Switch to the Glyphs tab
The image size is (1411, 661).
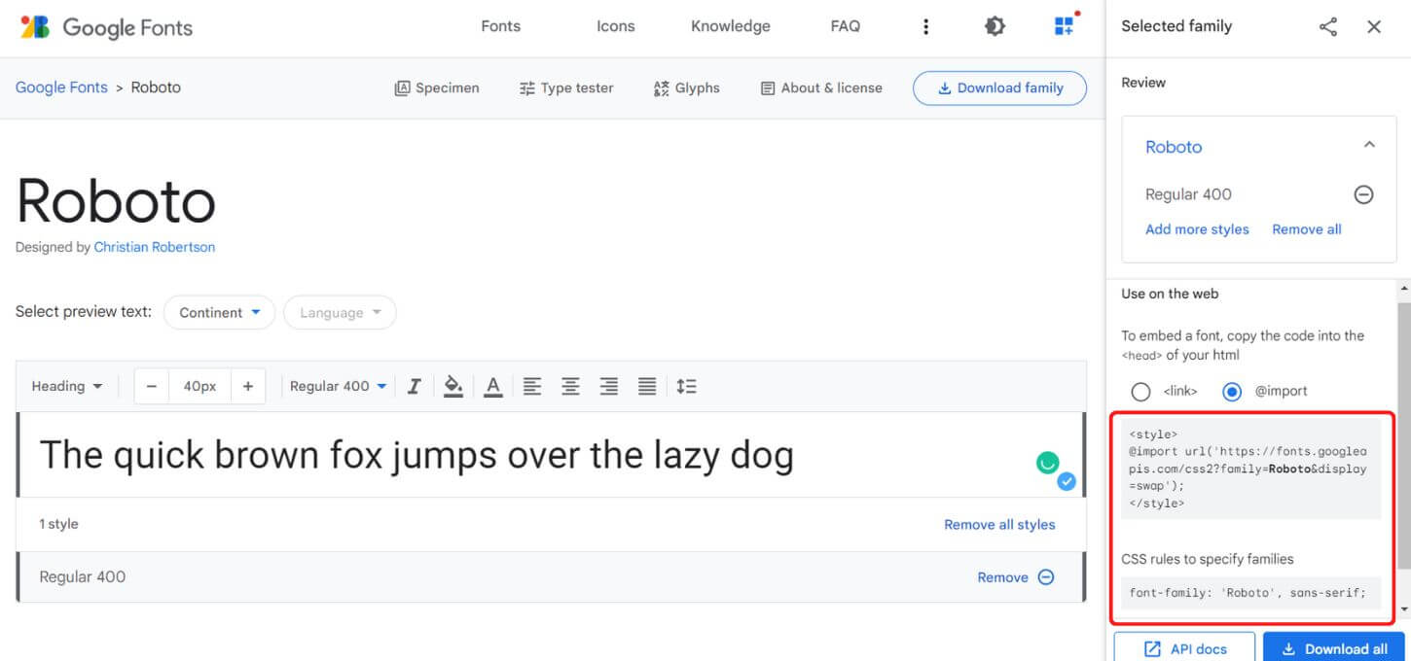click(687, 87)
